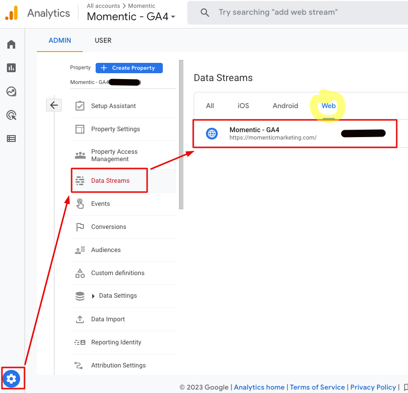Open the Reports bar chart icon
Viewport: 408px width, 393px height.
[11, 68]
